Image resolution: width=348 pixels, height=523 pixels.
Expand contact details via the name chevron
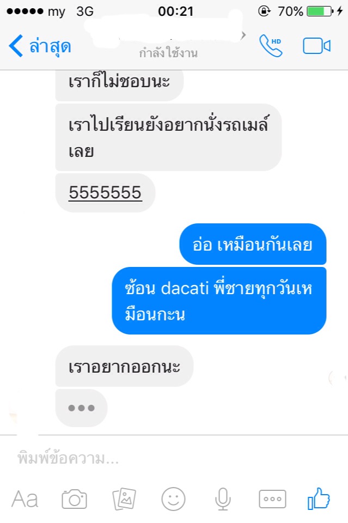click(x=243, y=35)
